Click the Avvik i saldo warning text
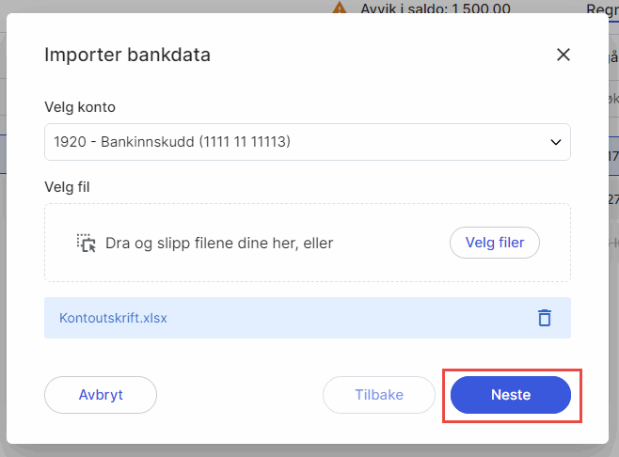Viewport: 619px width, 457px height. 436,9
